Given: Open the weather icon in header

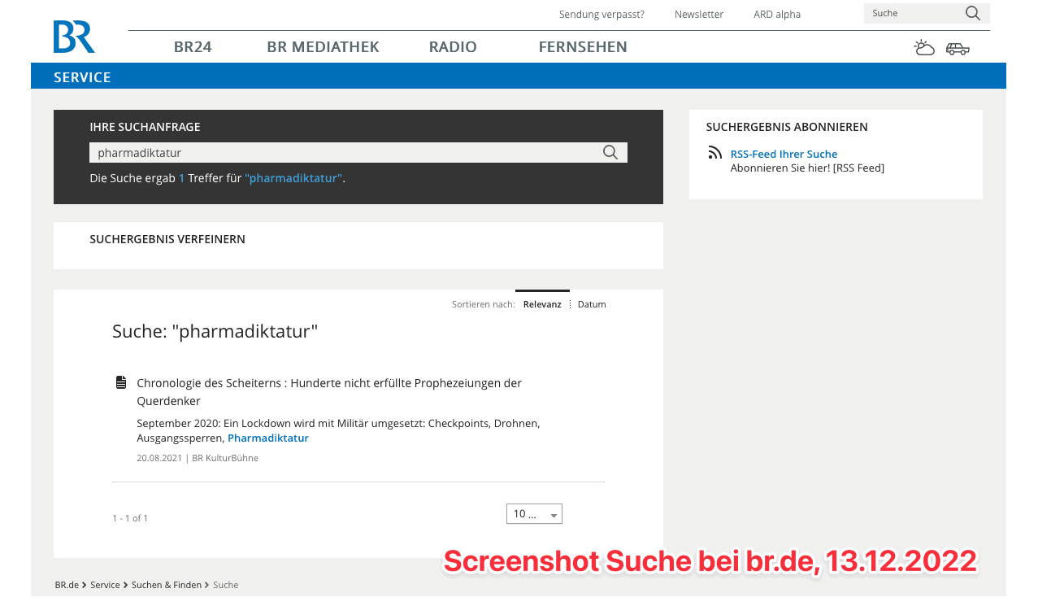Looking at the screenshot, I should click(x=924, y=47).
